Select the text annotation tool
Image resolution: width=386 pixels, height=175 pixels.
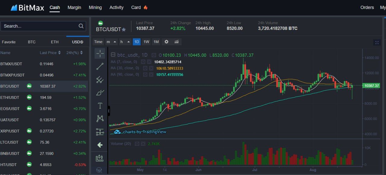(100, 106)
